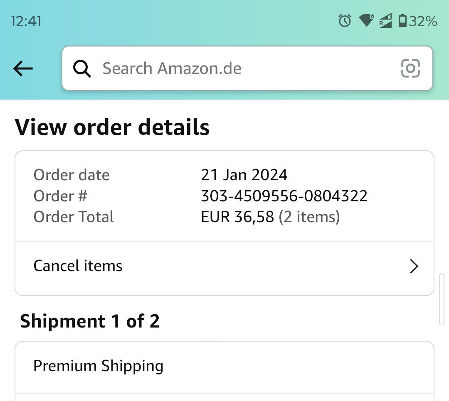Viewport: 449px width, 401px height.
Task: Expand Cancel items chevron arrow
Action: click(414, 267)
